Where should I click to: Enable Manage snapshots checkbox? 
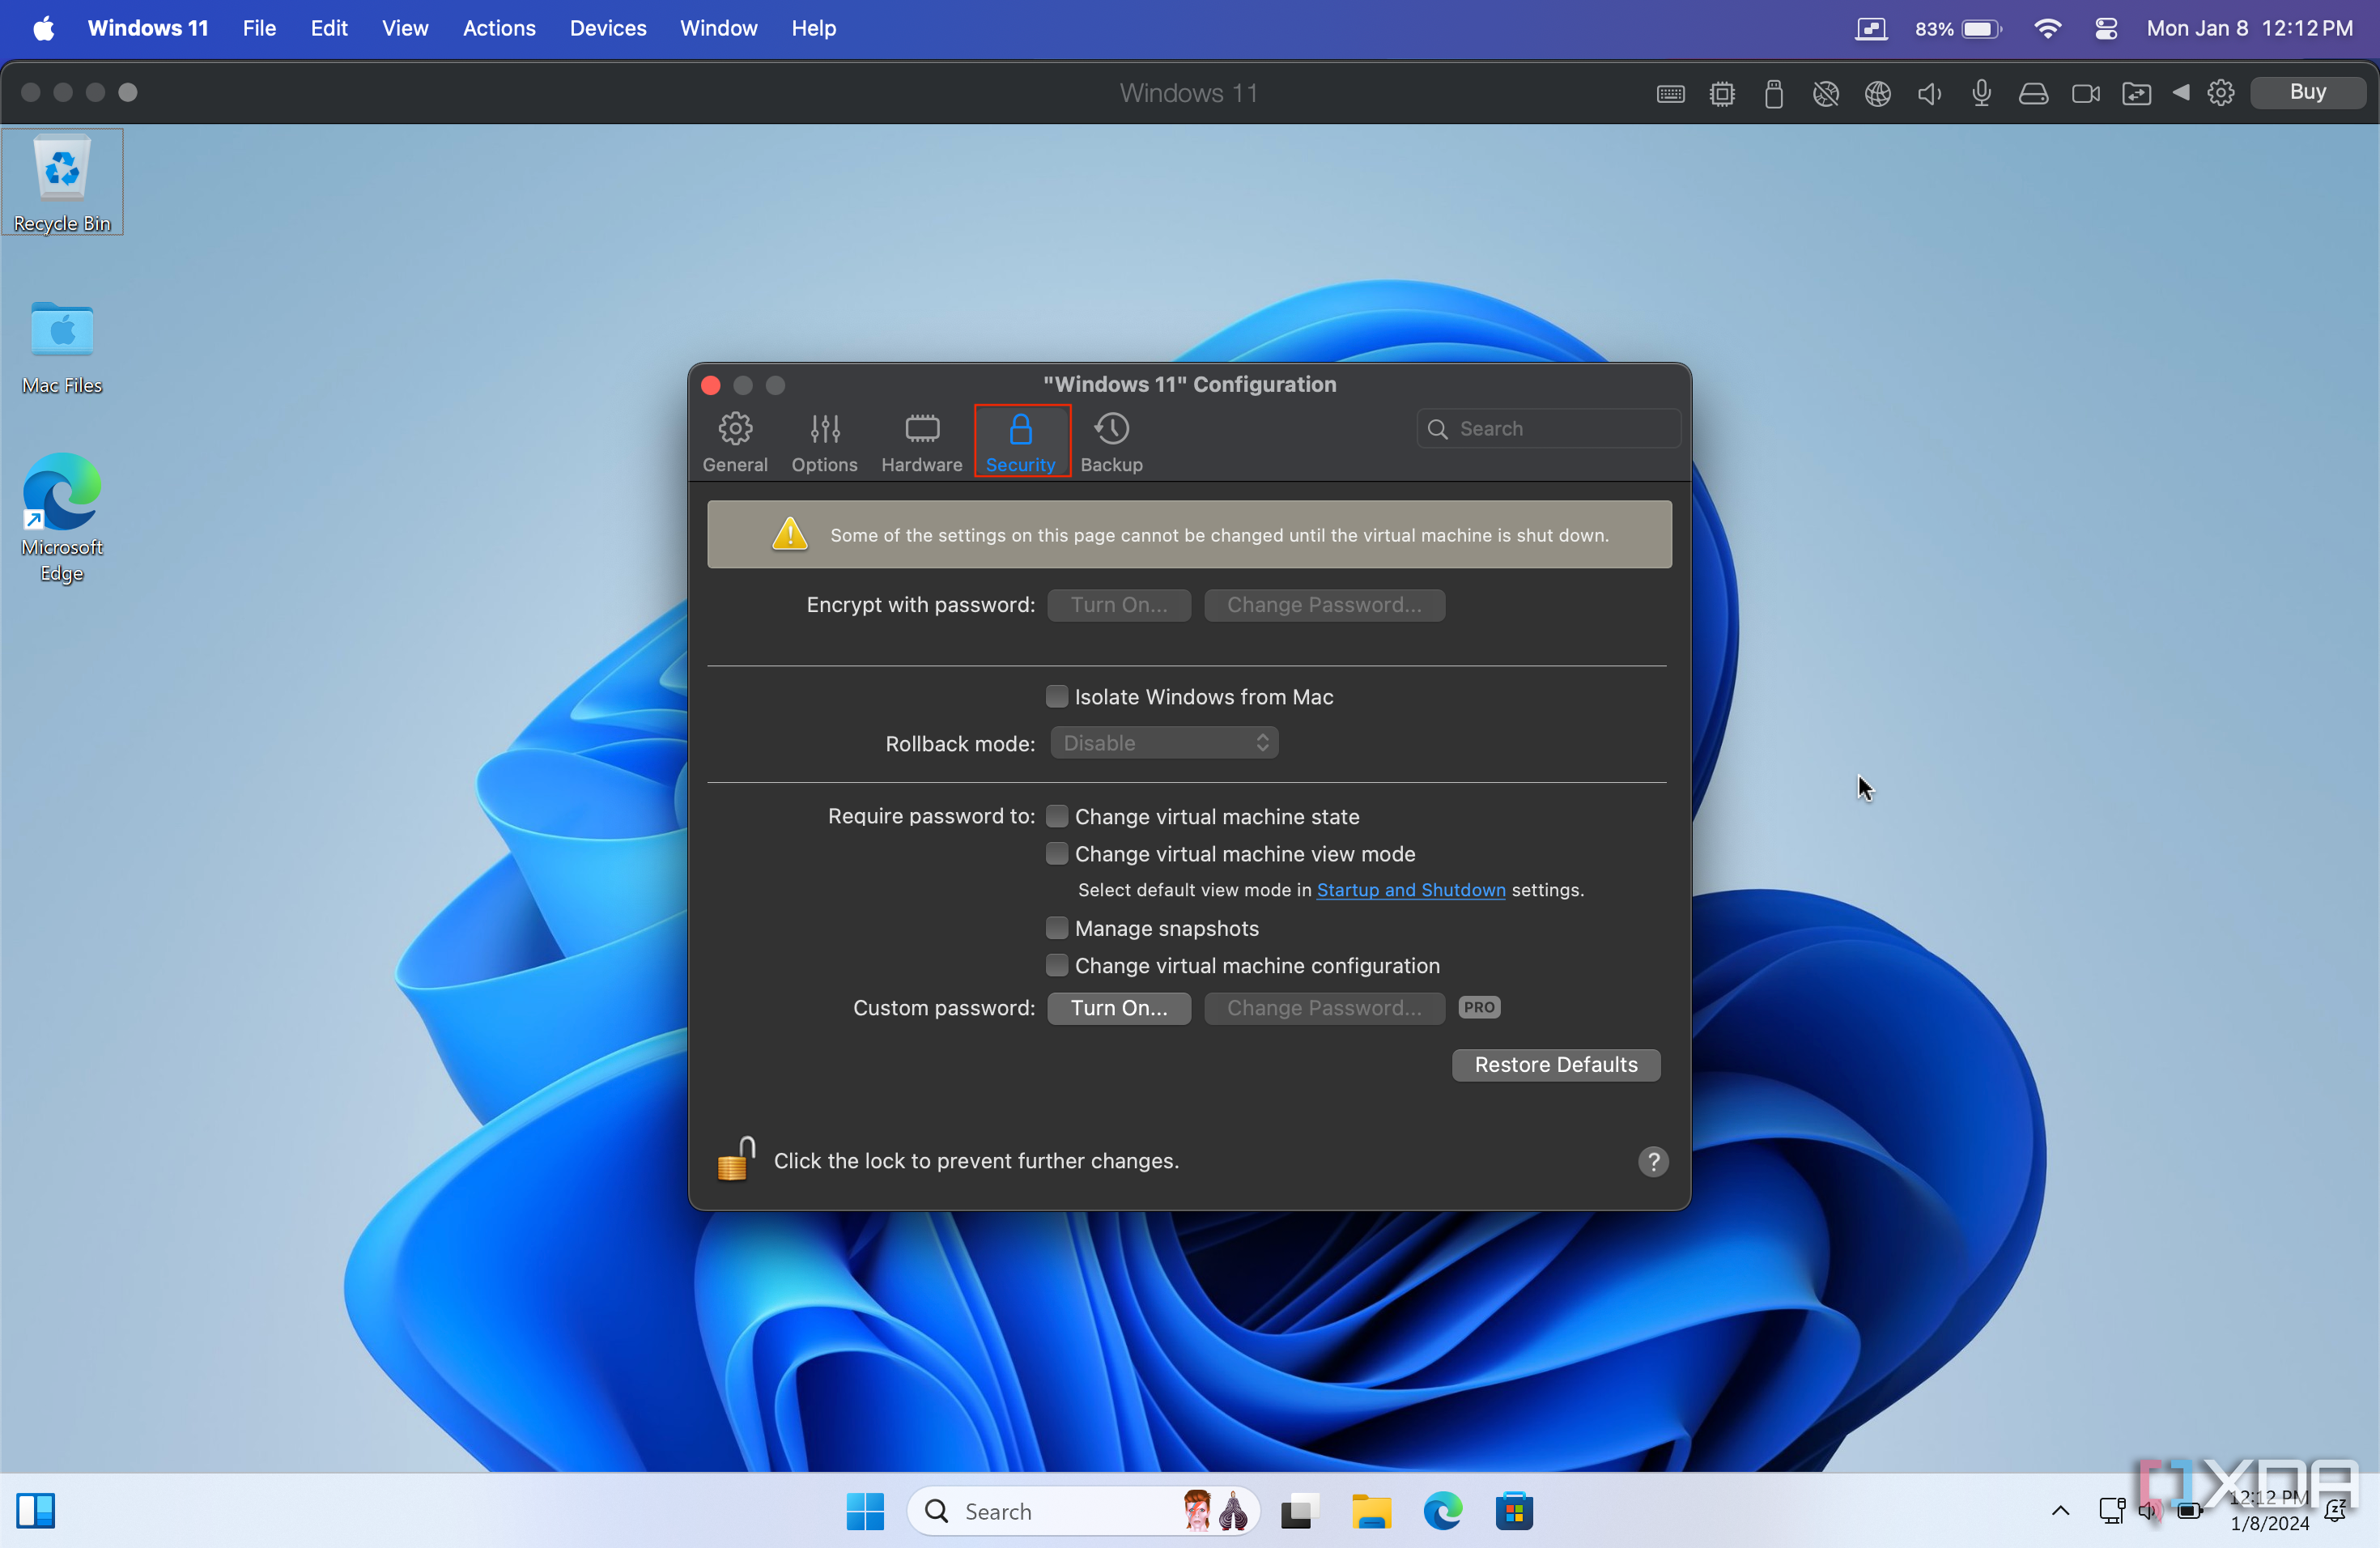[x=1056, y=927]
